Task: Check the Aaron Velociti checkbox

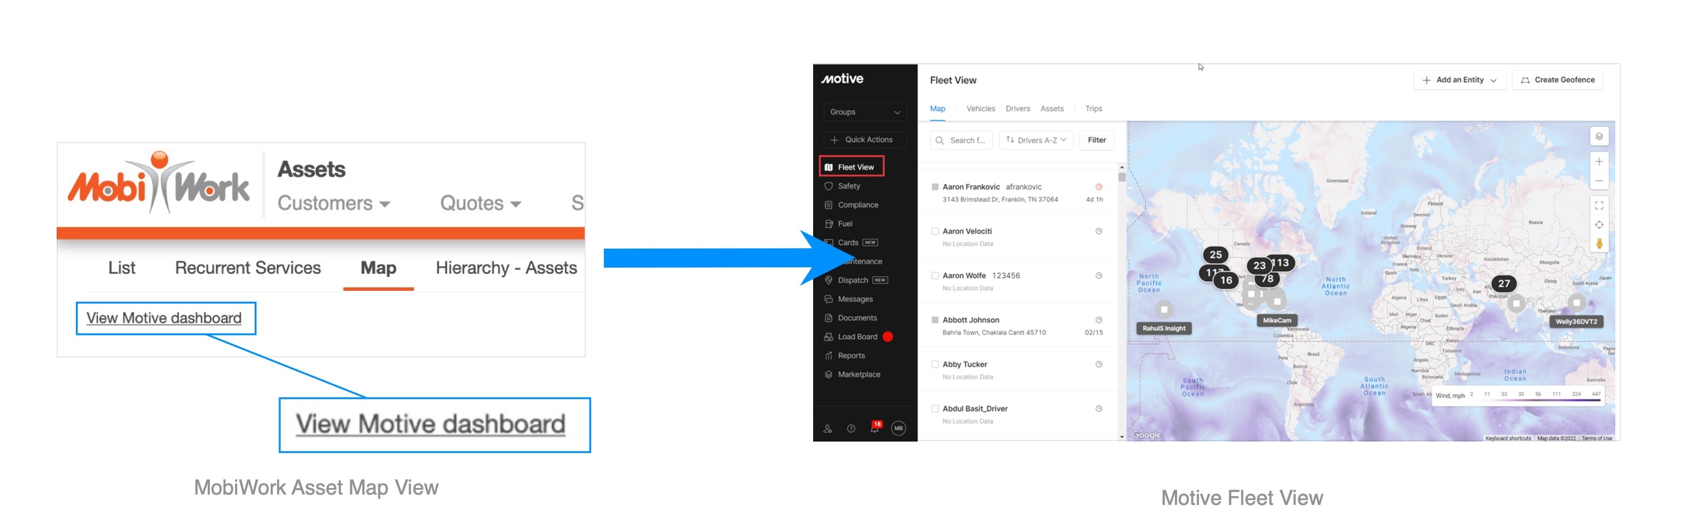Action: 935,231
